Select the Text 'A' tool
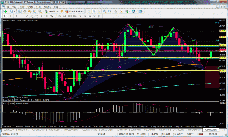Screen dimensions: 228x137 coord(42,16)
